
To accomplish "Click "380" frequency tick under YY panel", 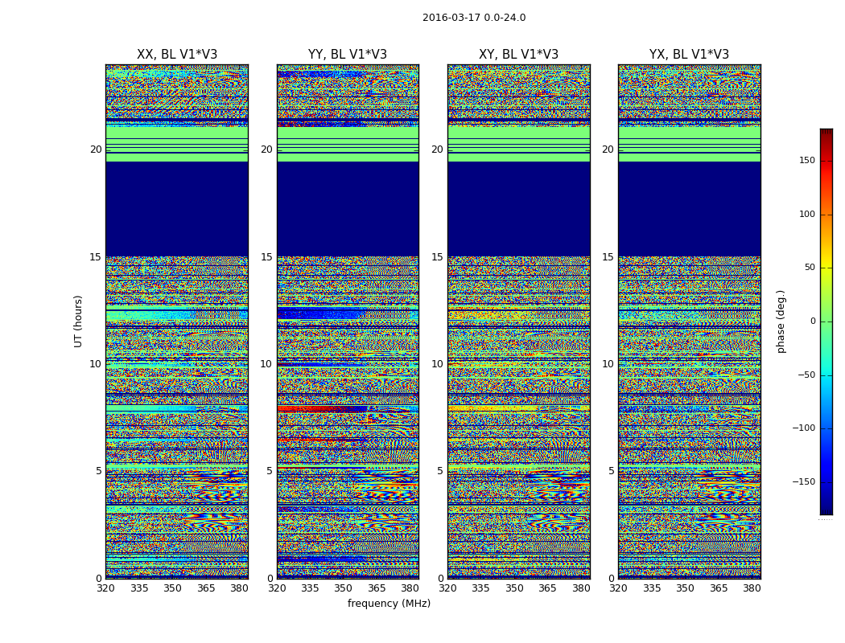I will (410, 588).
